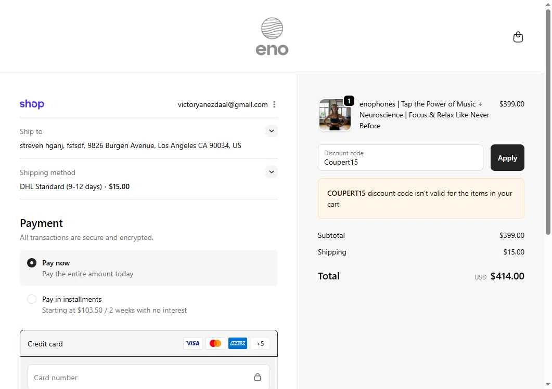This screenshot has height=389, width=552.
Task: Click the Payment heading
Action: [x=41, y=223]
